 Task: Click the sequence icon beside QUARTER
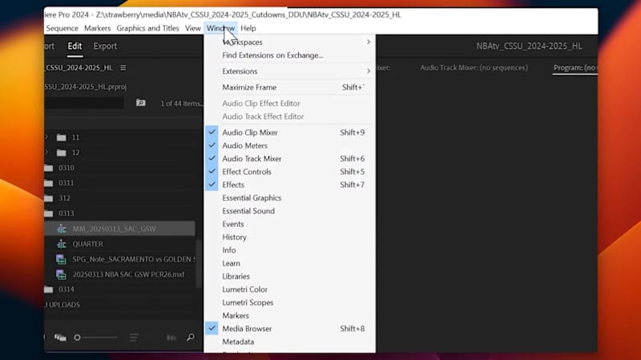click(x=62, y=244)
